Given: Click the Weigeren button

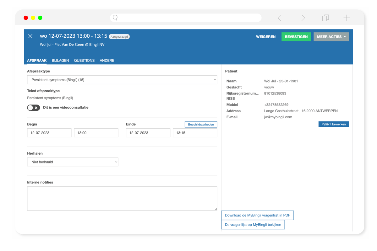Looking at the screenshot, I should coord(266,37).
